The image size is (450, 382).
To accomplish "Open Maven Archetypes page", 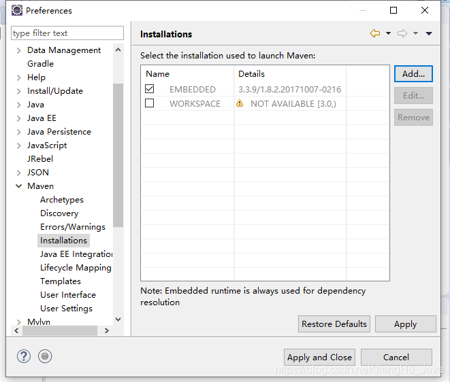I will [x=62, y=200].
